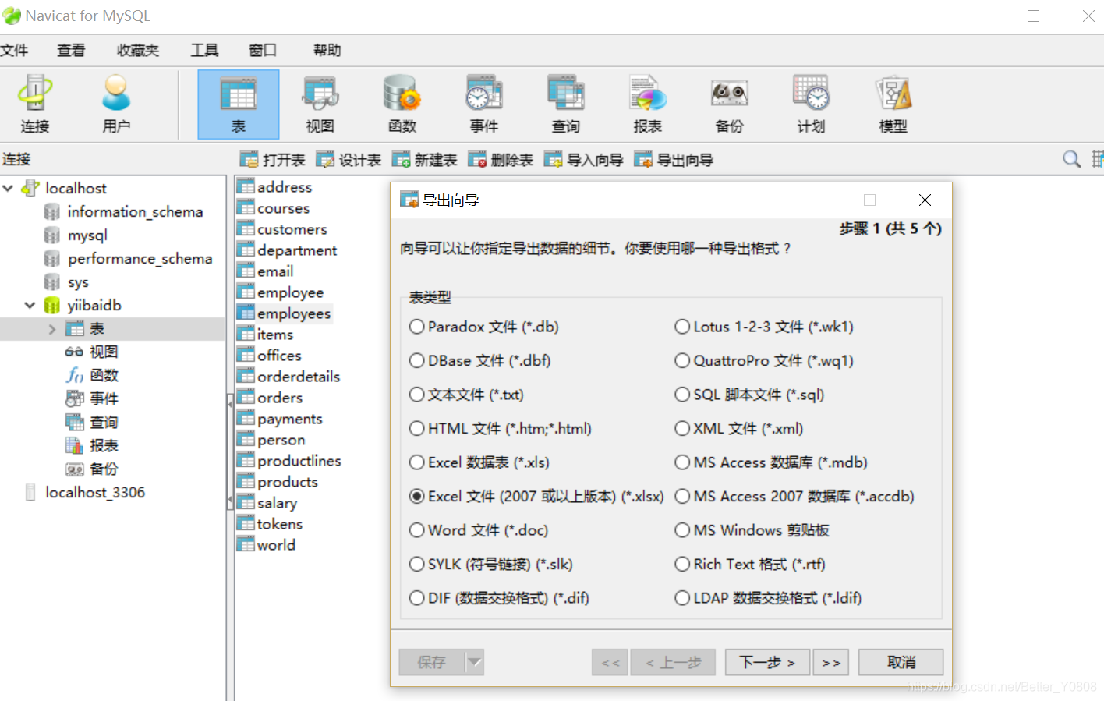Open the 窗口 menu
This screenshot has height=701, width=1104.
(x=263, y=51)
